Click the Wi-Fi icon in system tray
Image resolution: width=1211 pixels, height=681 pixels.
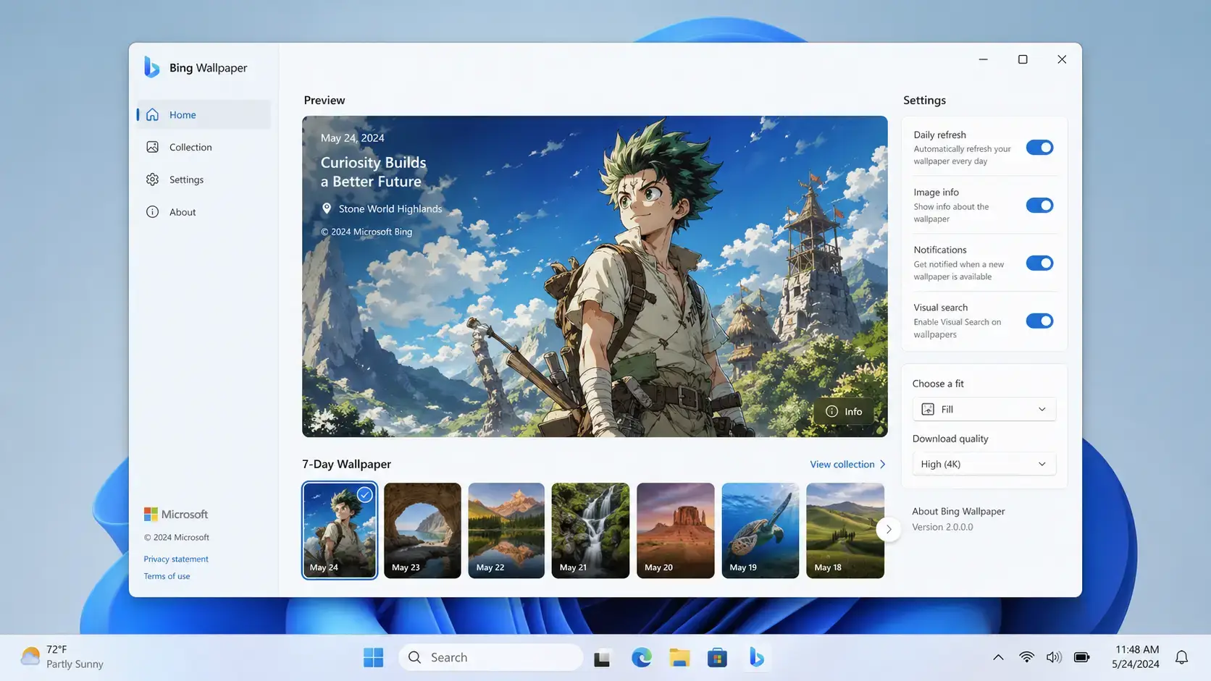pos(1026,657)
